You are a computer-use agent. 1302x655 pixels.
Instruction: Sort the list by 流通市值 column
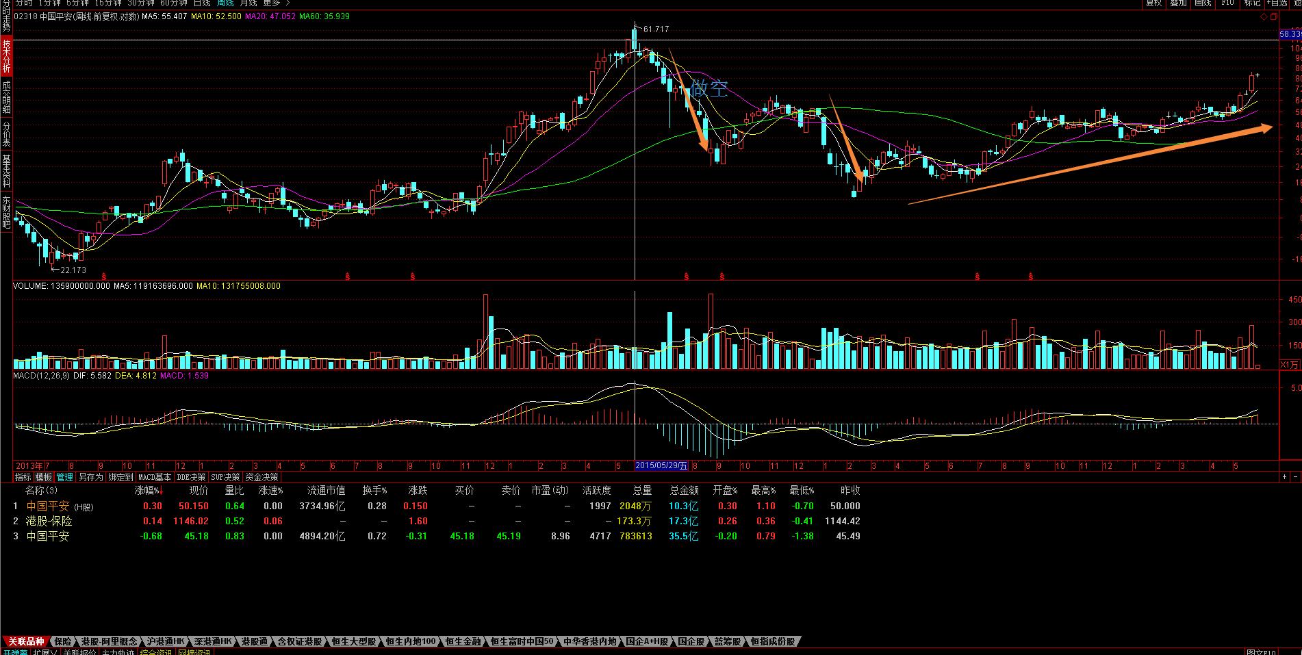(x=327, y=490)
